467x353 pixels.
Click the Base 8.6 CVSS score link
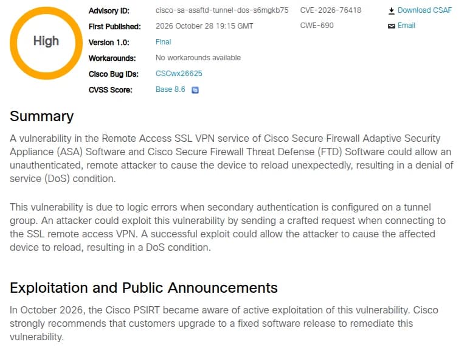[x=170, y=89]
